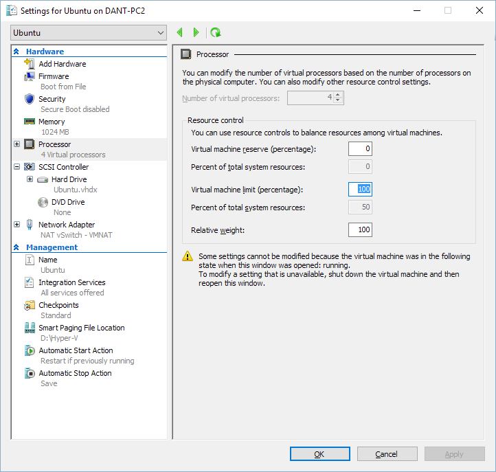Screen dimensions: 496x472
Task: Select Integration Services in Management
Action: tap(71, 282)
